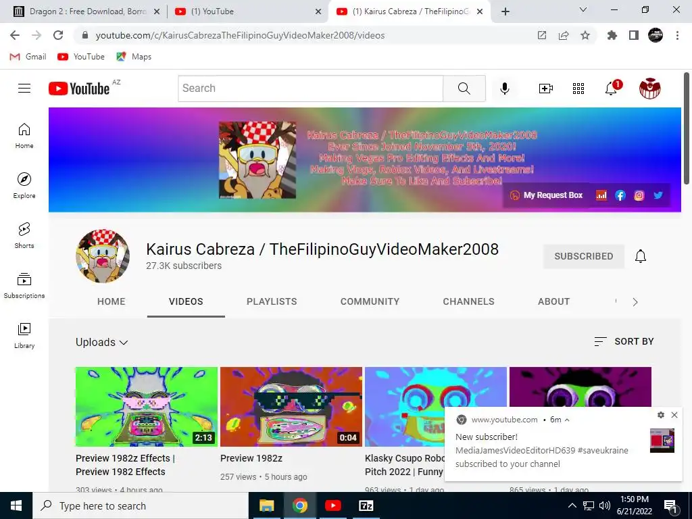Click the channel profile picture
The width and height of the screenshot is (692, 519).
pos(103,256)
